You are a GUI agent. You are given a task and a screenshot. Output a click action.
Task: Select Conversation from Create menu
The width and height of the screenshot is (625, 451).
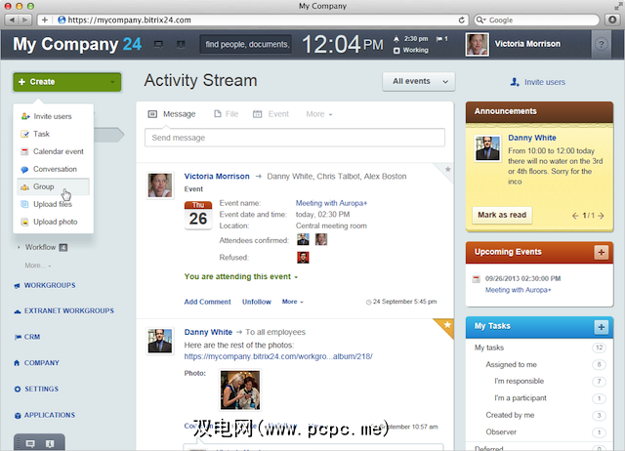coord(55,169)
